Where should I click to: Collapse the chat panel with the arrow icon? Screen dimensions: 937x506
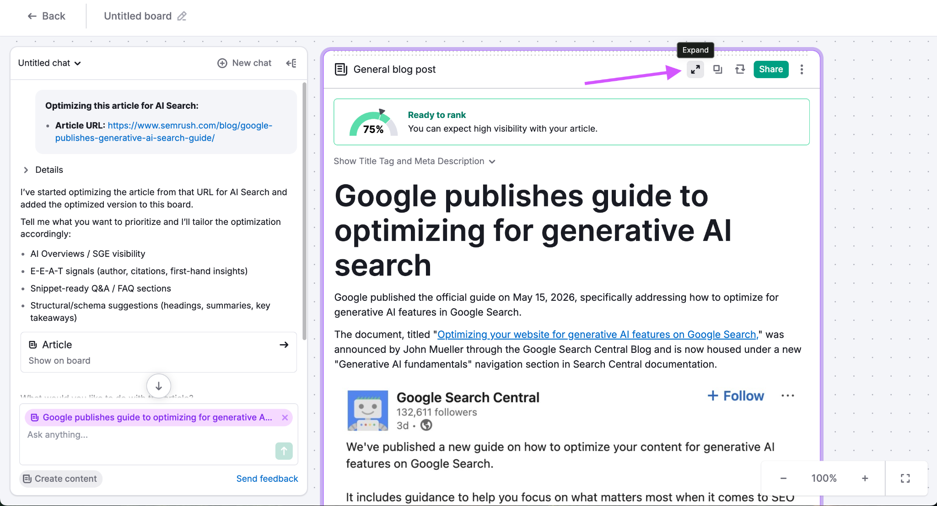coord(291,63)
